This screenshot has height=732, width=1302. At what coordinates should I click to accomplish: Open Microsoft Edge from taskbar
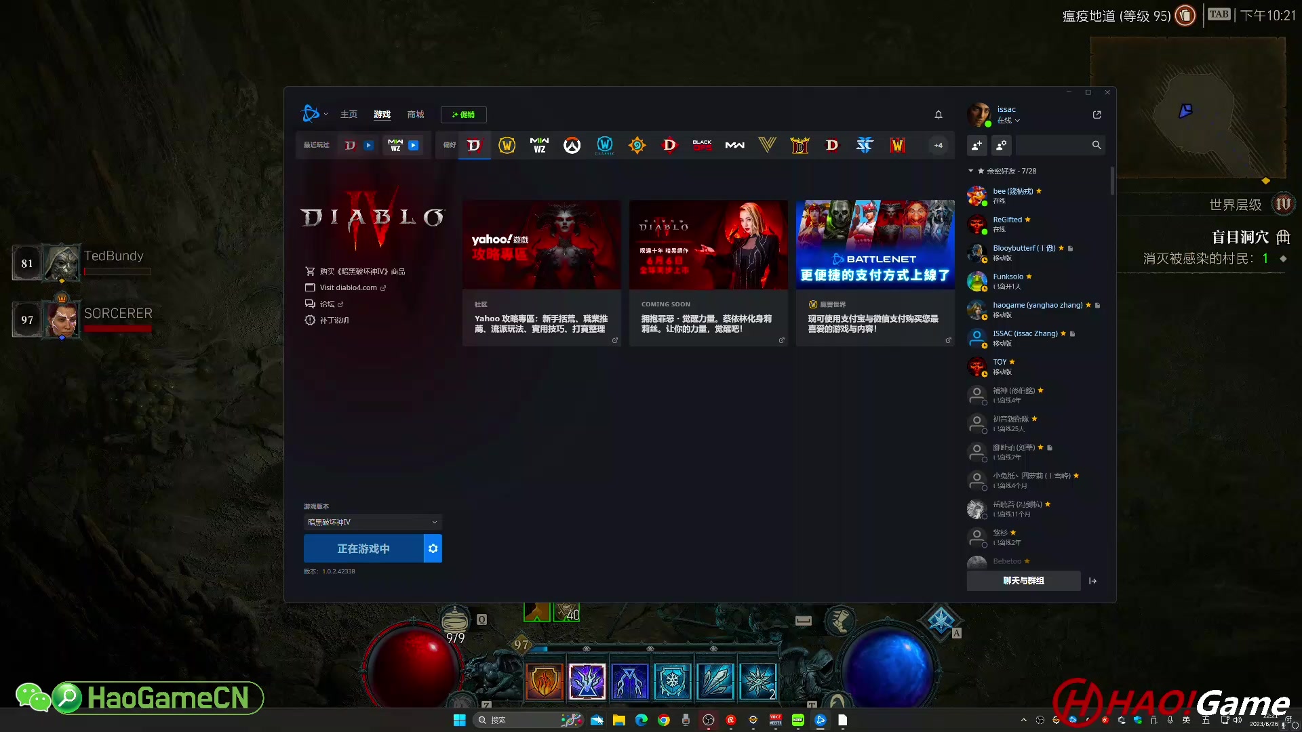pos(642,720)
